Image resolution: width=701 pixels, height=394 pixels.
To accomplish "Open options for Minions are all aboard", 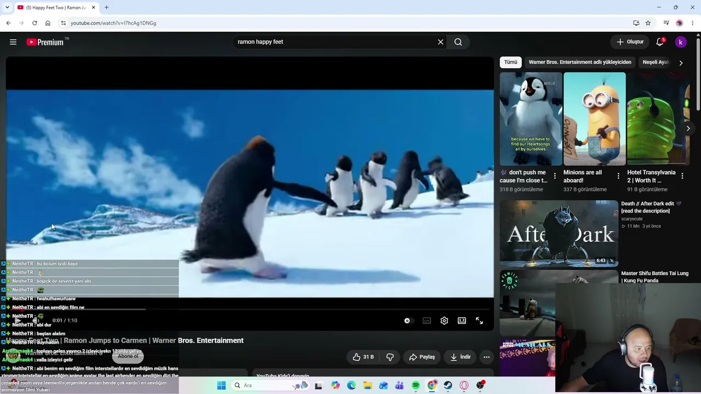I will tap(618, 176).
